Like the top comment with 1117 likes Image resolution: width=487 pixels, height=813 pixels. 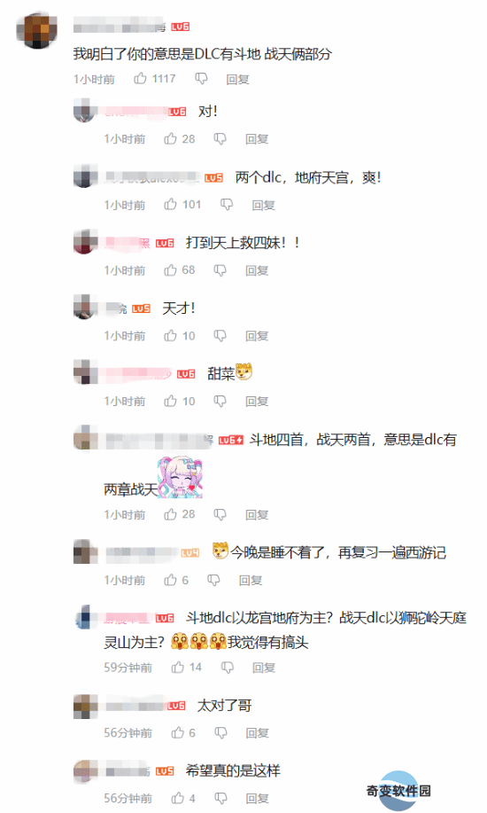point(141,78)
